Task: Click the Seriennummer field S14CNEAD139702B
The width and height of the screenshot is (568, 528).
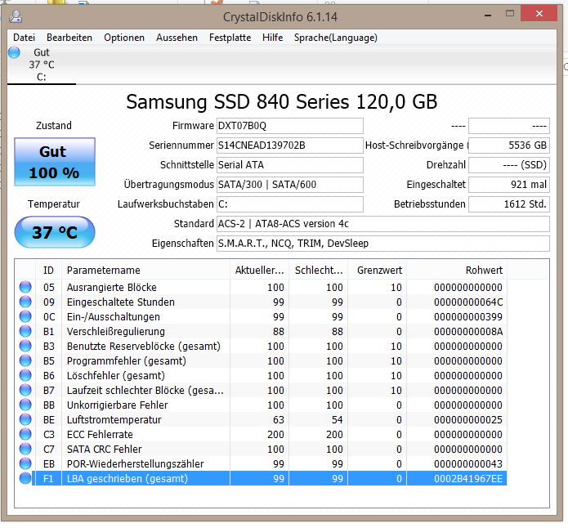Action: tap(290, 145)
